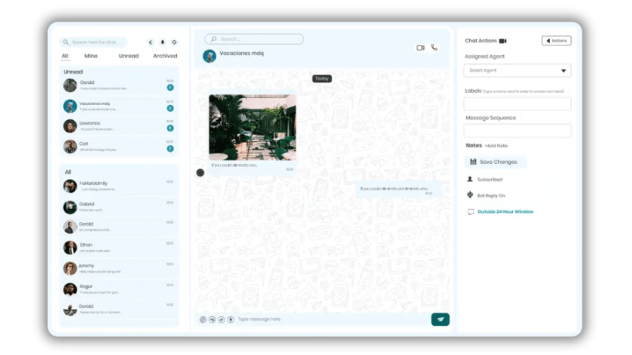Open the Ethan conversation

tap(119, 248)
